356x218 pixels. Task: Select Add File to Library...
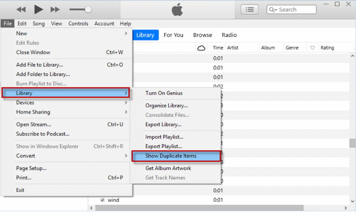coord(66,65)
